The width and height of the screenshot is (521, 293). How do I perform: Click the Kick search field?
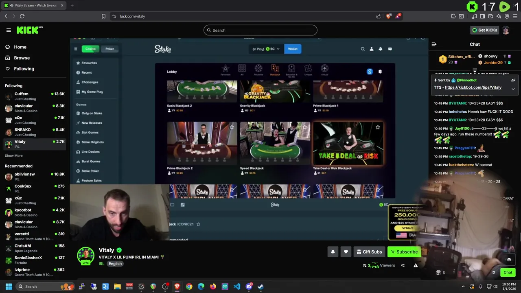click(260, 30)
